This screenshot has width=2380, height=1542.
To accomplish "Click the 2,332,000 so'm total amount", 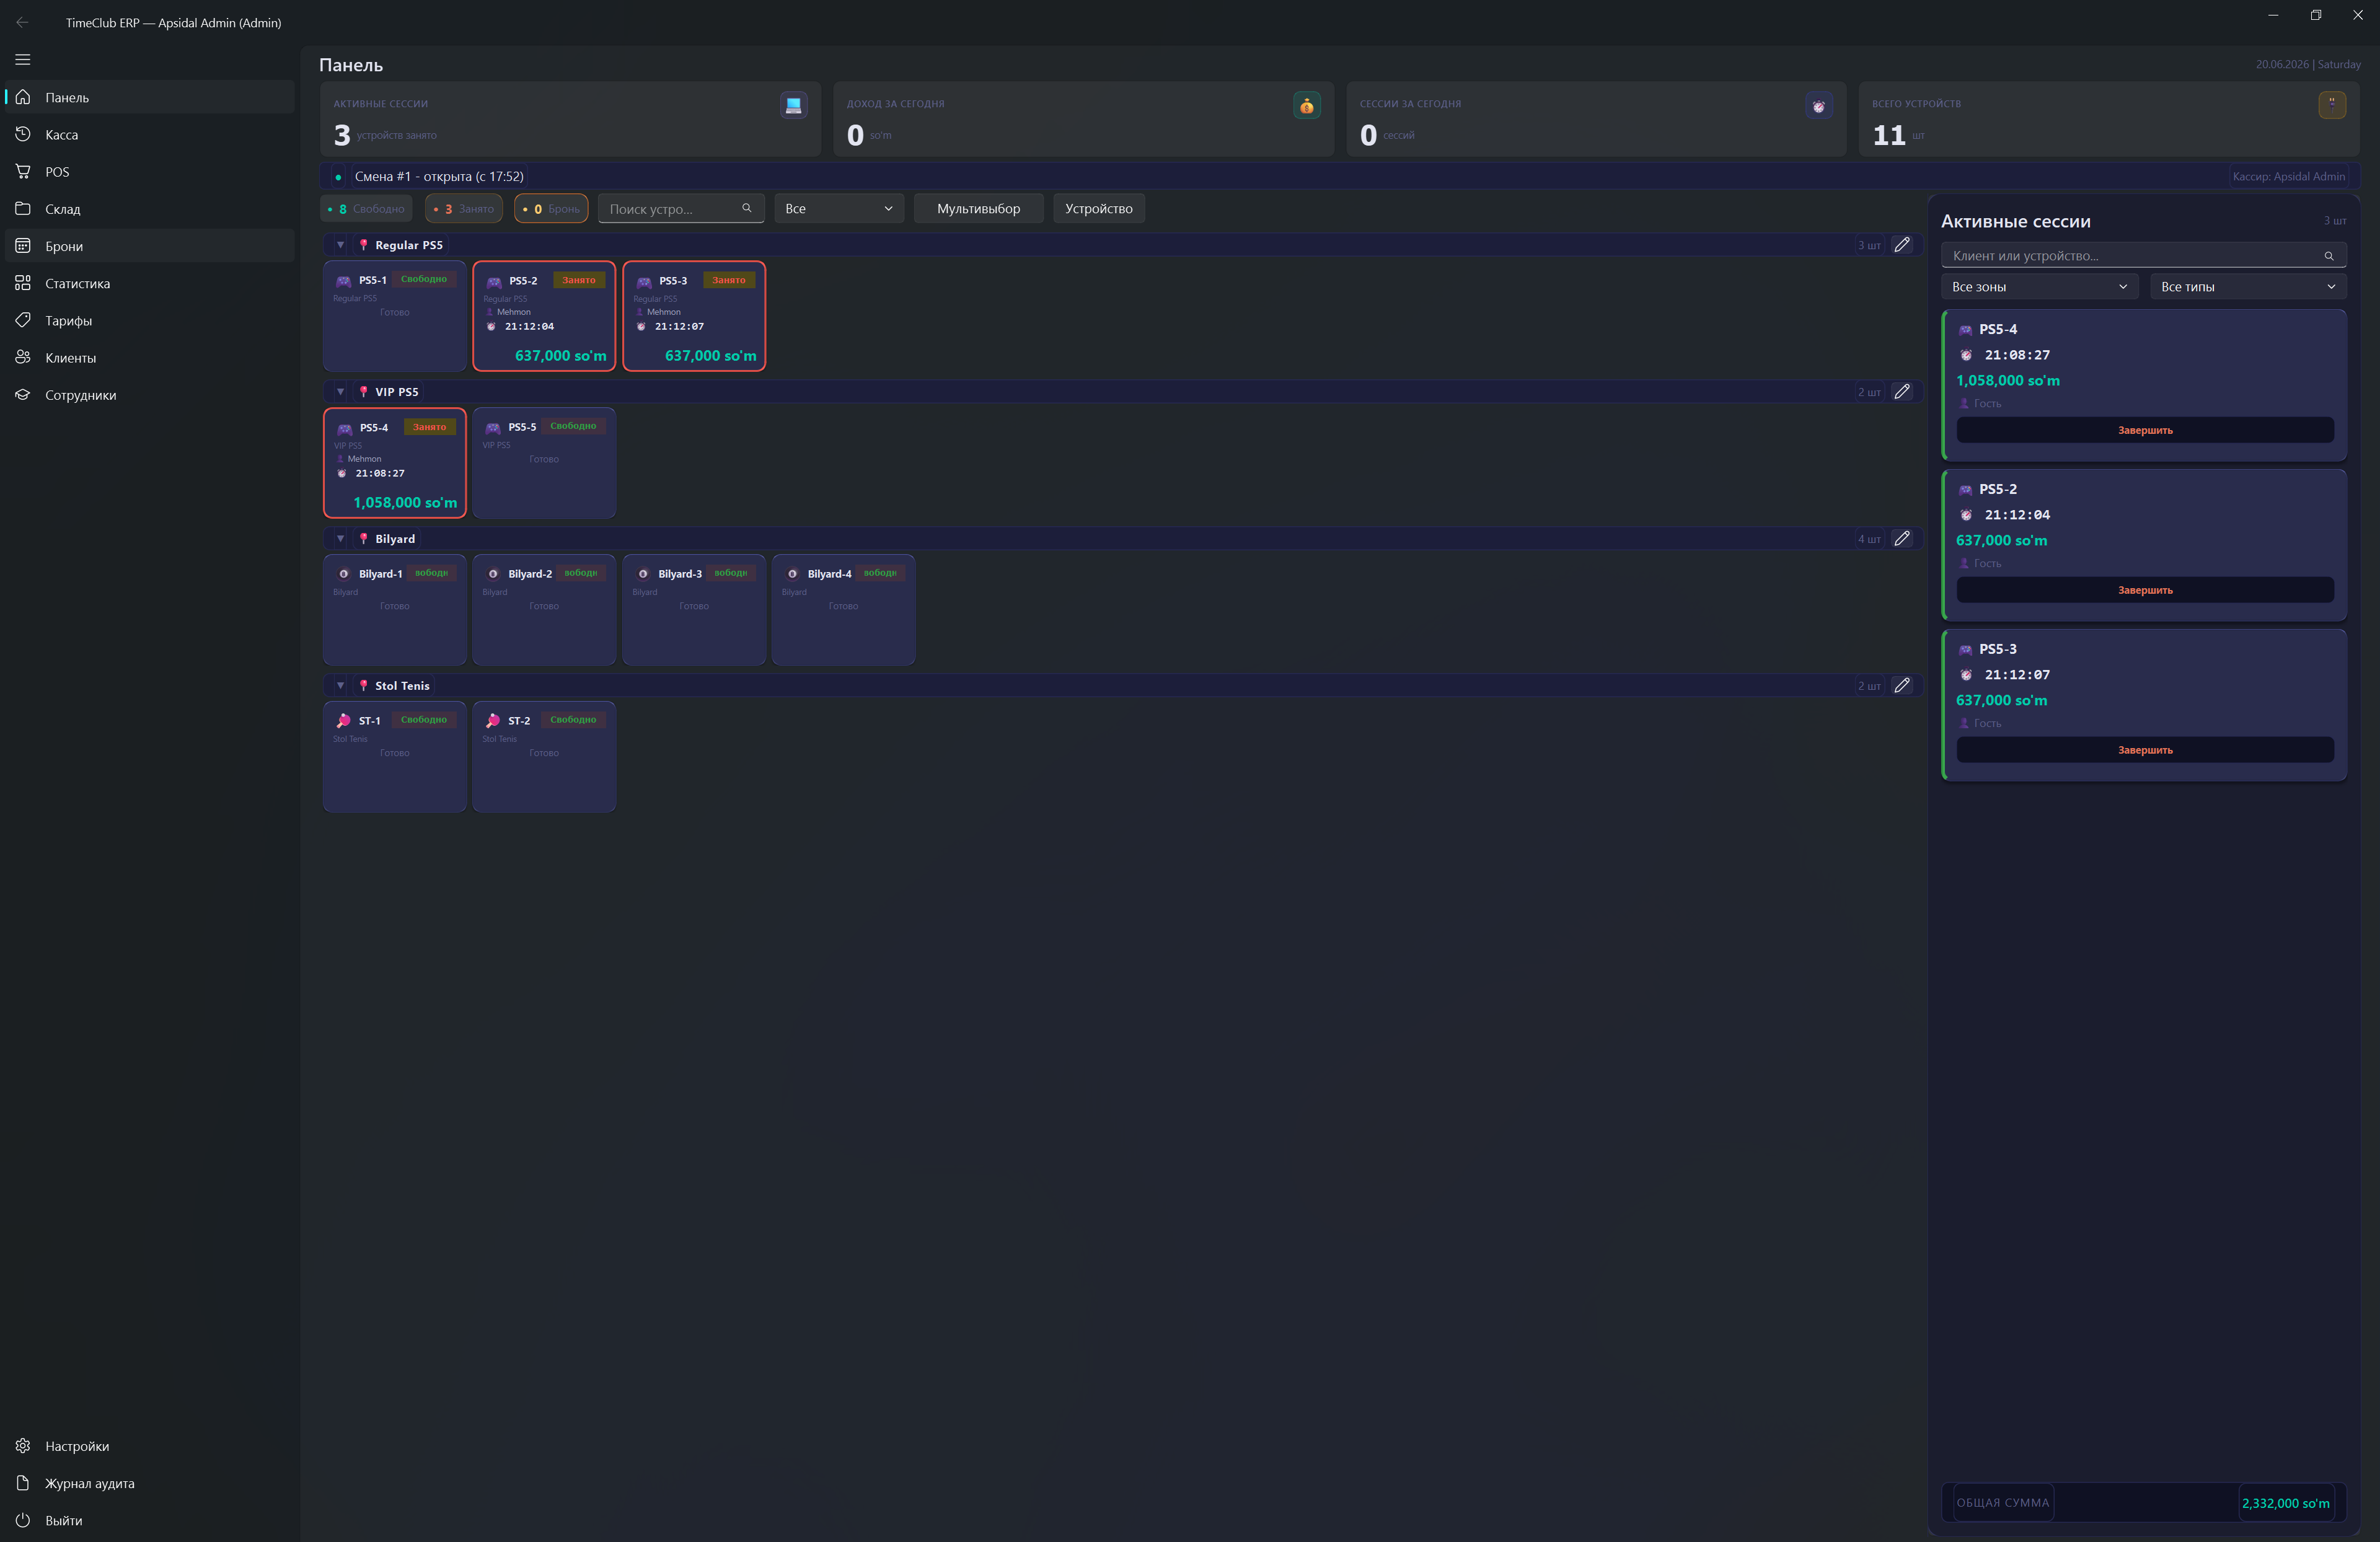I will 2285,1503.
